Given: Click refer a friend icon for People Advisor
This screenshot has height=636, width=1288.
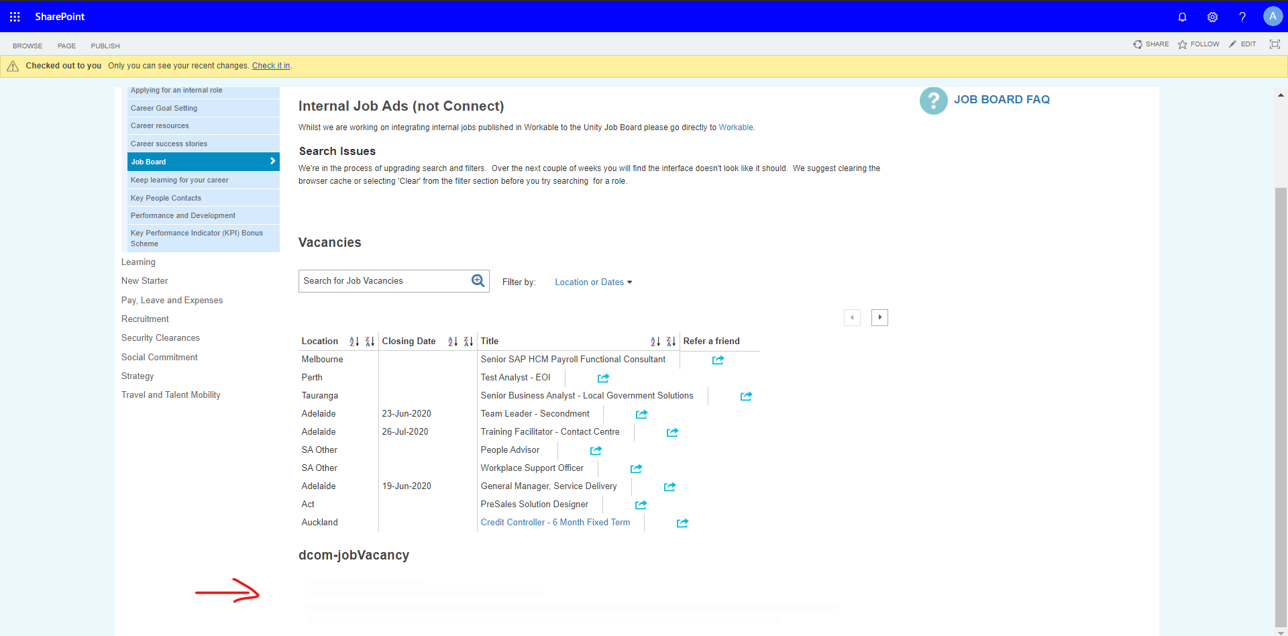Looking at the screenshot, I should (x=595, y=450).
